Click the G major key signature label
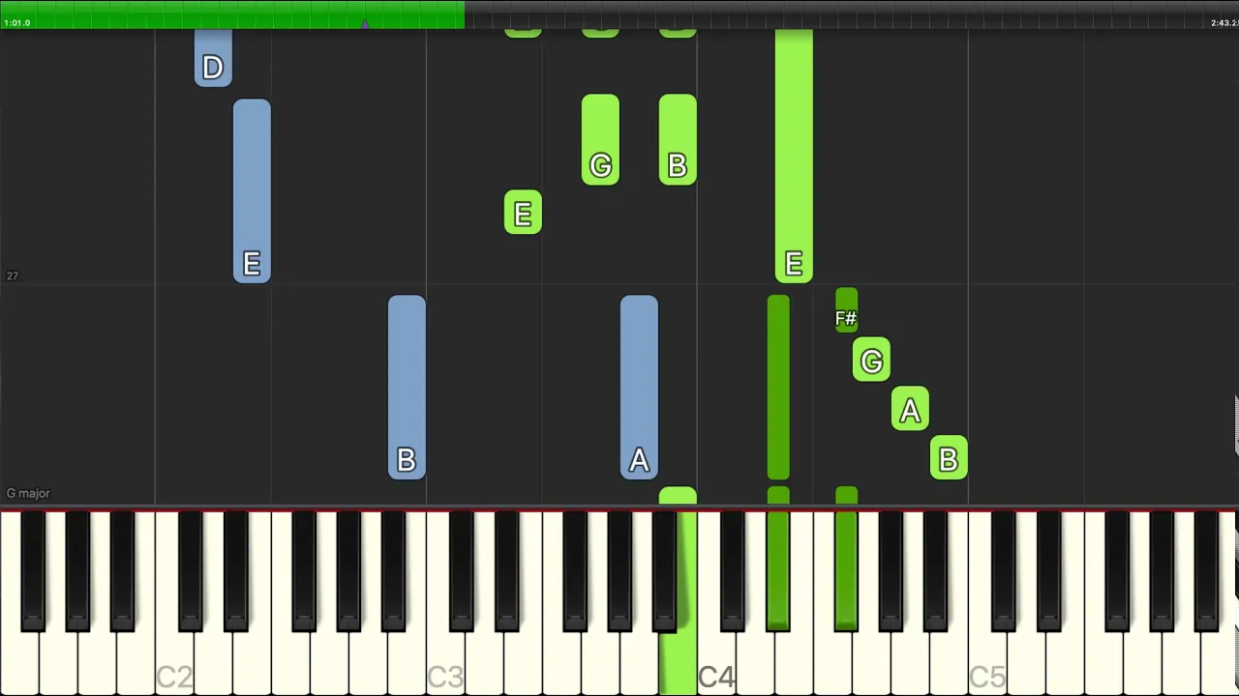Screen dimensions: 1239x696 (x=28, y=493)
